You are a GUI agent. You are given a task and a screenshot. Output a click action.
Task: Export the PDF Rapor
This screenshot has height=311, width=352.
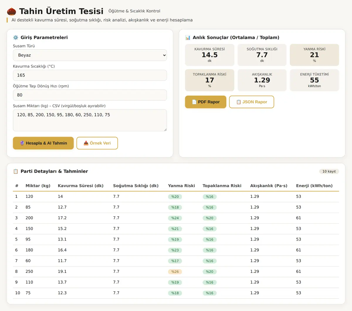pyautogui.click(x=206, y=102)
